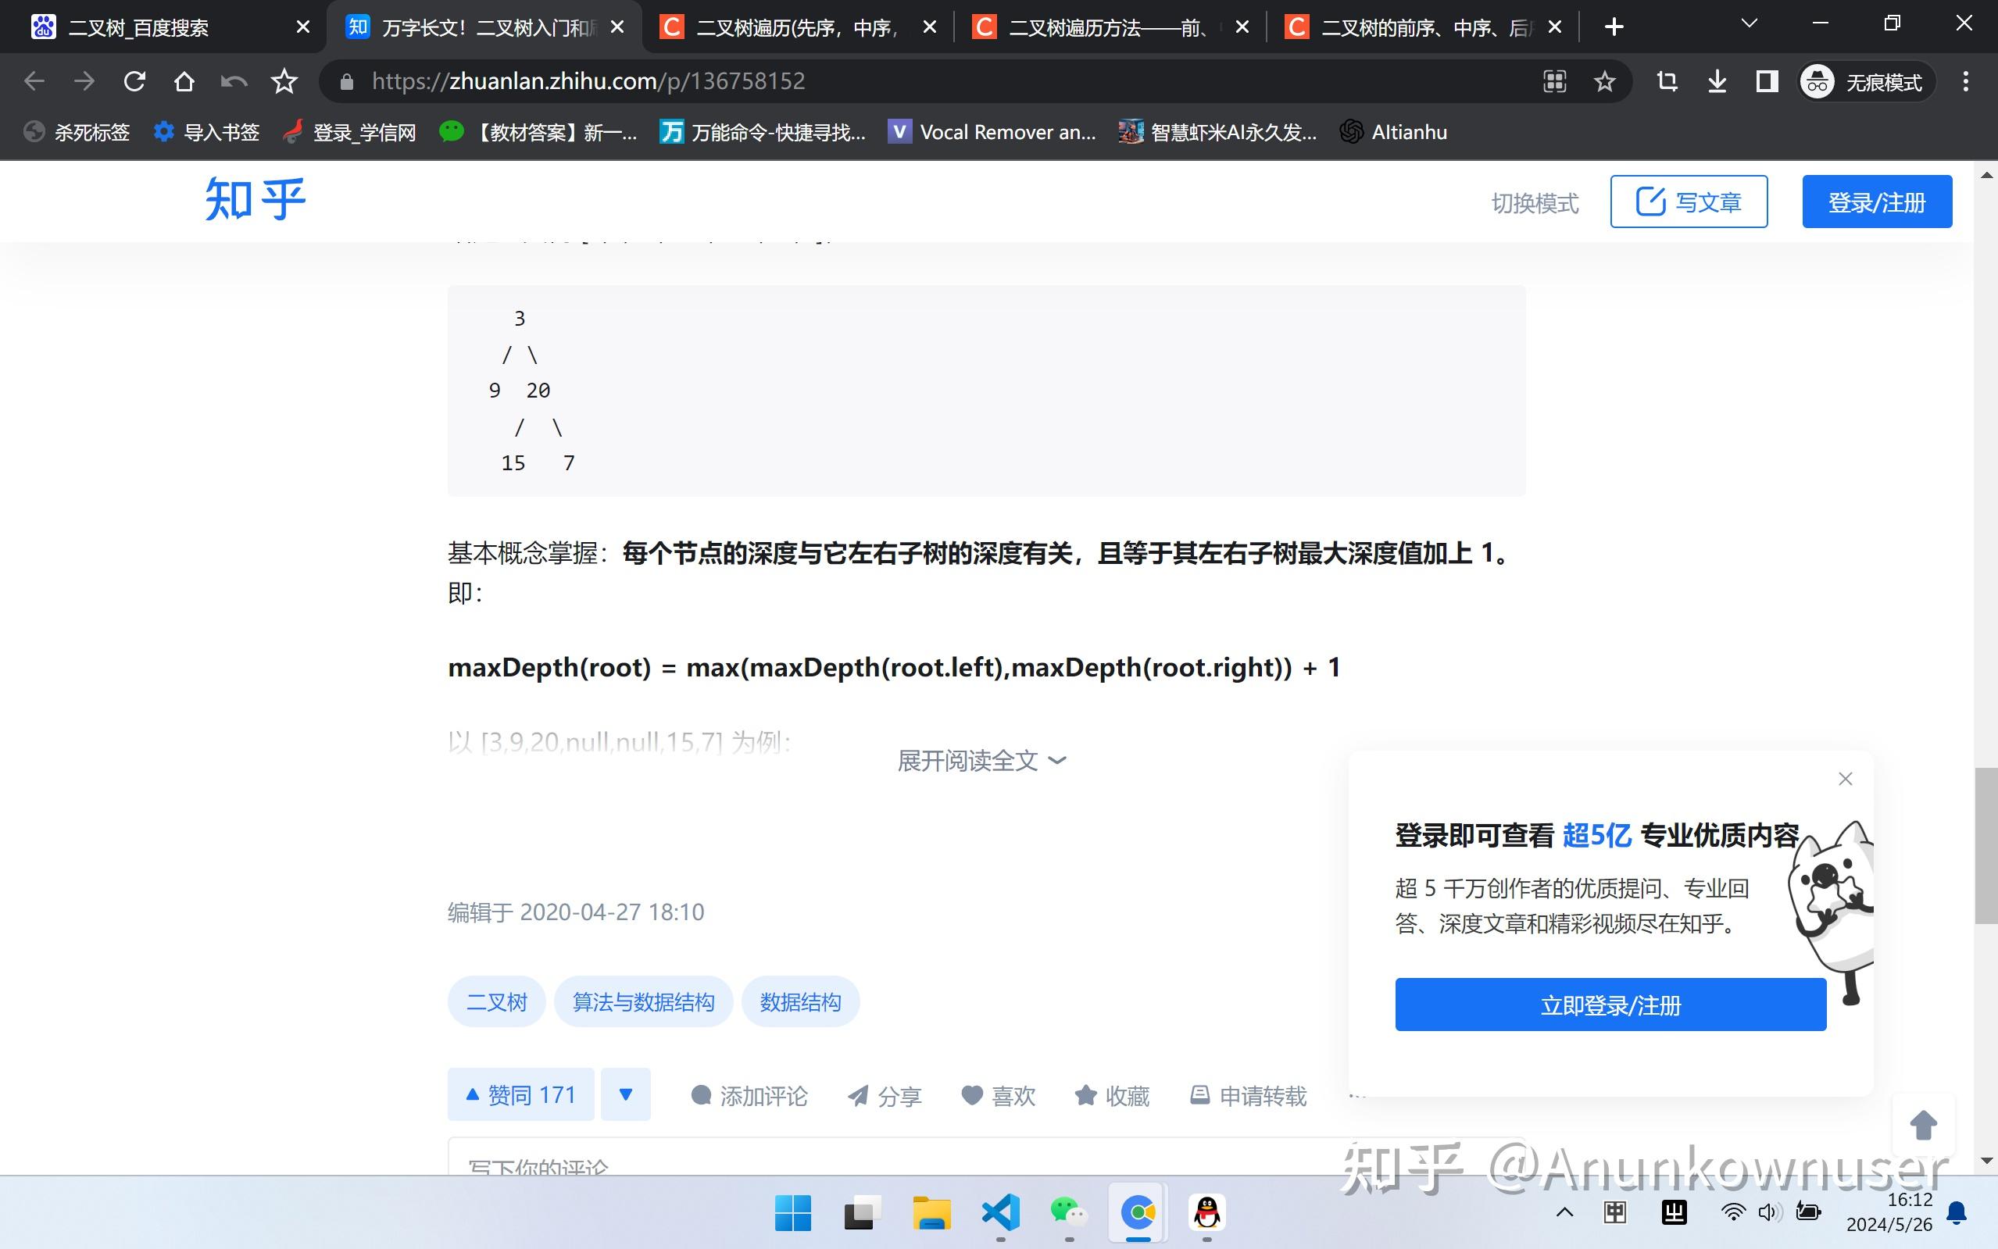Upvote article with 赞同 171 button

click(x=520, y=1094)
